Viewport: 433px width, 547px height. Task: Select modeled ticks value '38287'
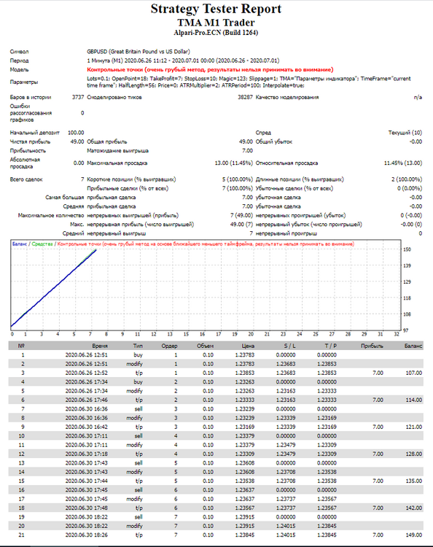245,97
